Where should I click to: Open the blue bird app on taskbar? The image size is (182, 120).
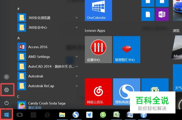[89, 115]
